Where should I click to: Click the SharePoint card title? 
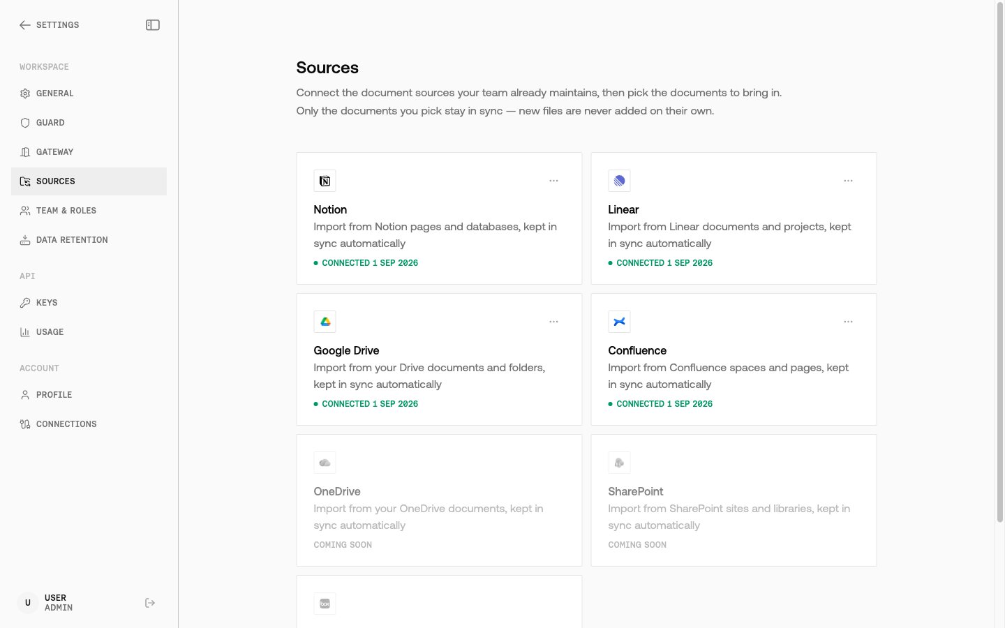click(x=636, y=492)
